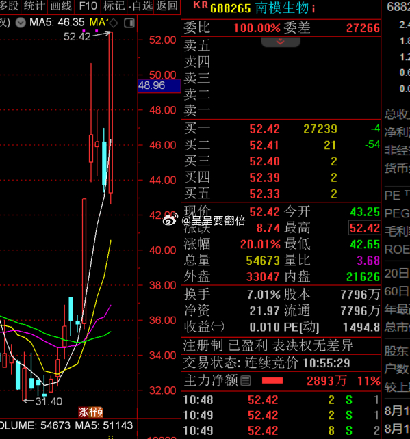Click the 52.42 high price arrow label
Screen dimensions: 410x439
77,36
